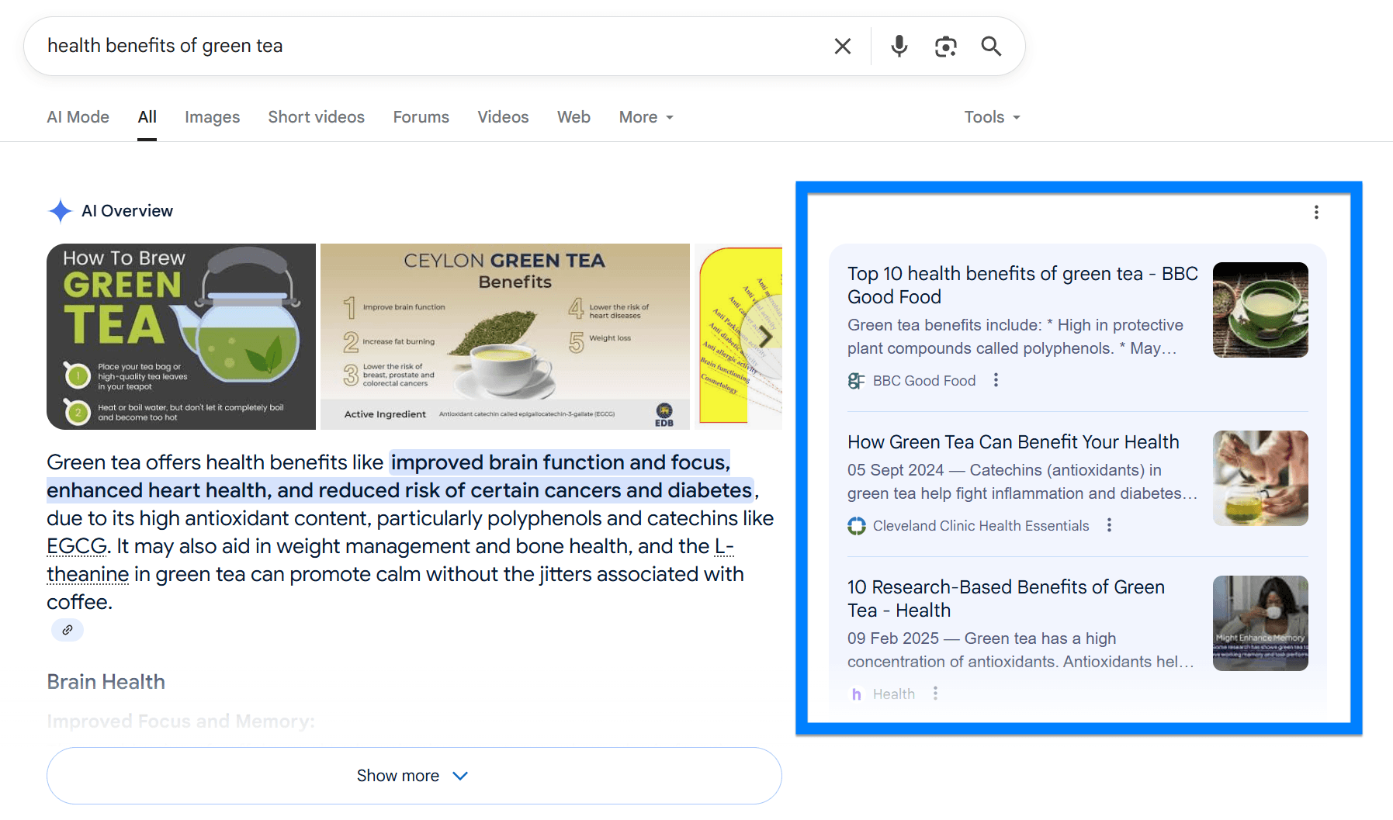Click the BBC Good Food green tea thumbnail
Viewport: 1393px width, 820px height.
[x=1260, y=310]
